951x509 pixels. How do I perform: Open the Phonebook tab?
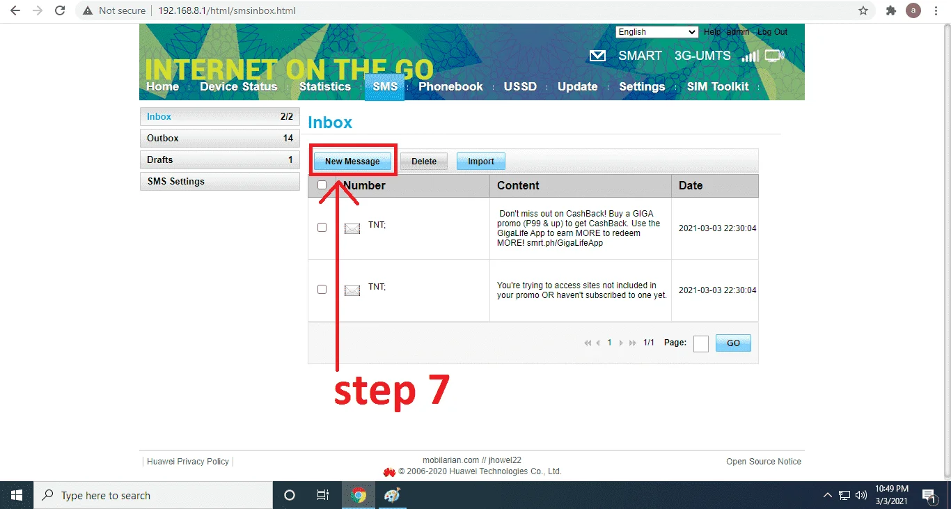coord(450,86)
